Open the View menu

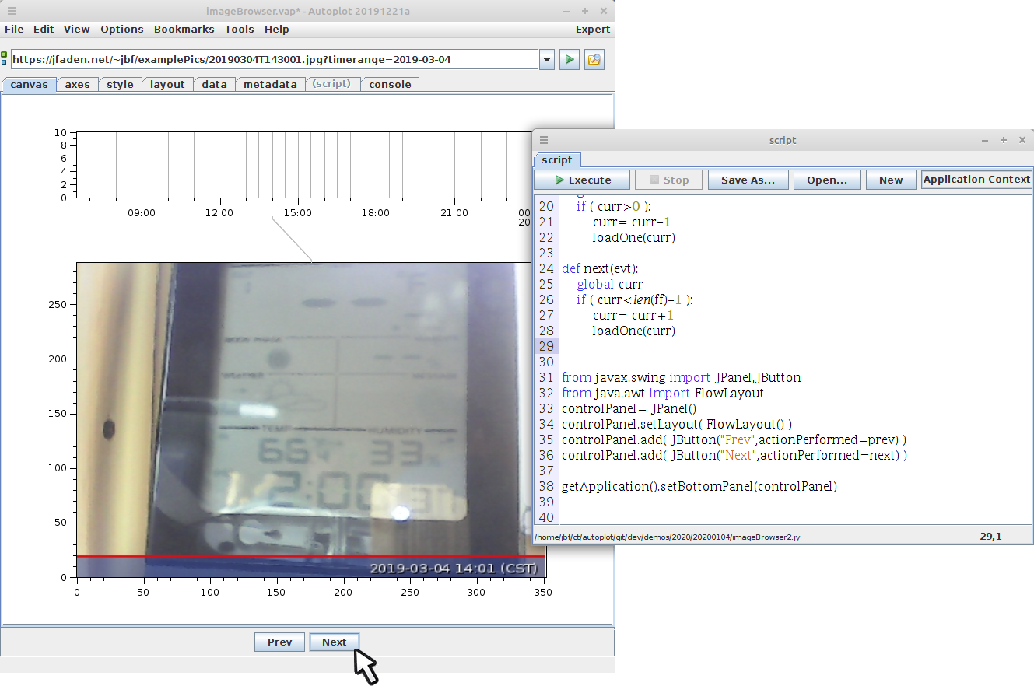click(x=76, y=30)
